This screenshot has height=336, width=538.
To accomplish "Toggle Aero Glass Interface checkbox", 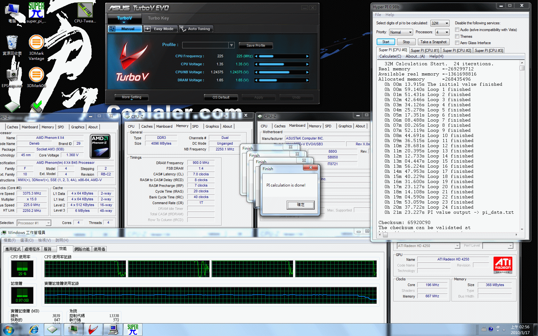I will pyautogui.click(x=457, y=43).
